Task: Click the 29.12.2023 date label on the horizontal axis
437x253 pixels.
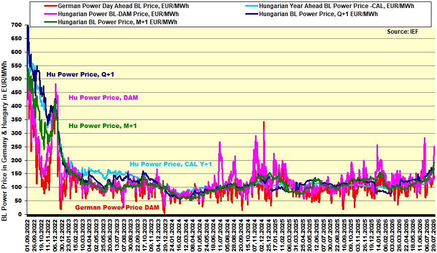Action: (165, 235)
